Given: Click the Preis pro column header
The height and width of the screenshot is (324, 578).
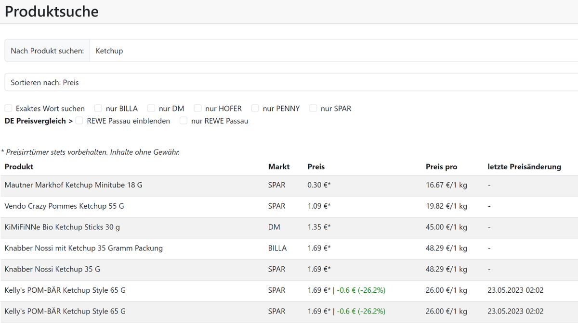Looking at the screenshot, I should [x=442, y=167].
